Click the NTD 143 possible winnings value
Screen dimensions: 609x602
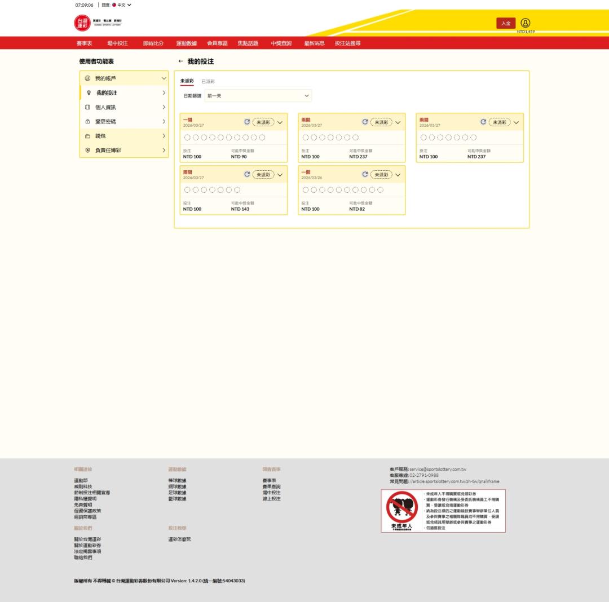tap(240, 209)
